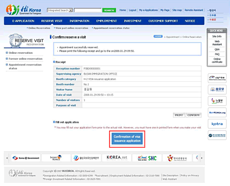The image size is (230, 186).
Task: Click Policy on Privacy footer link
Action: (190, 175)
